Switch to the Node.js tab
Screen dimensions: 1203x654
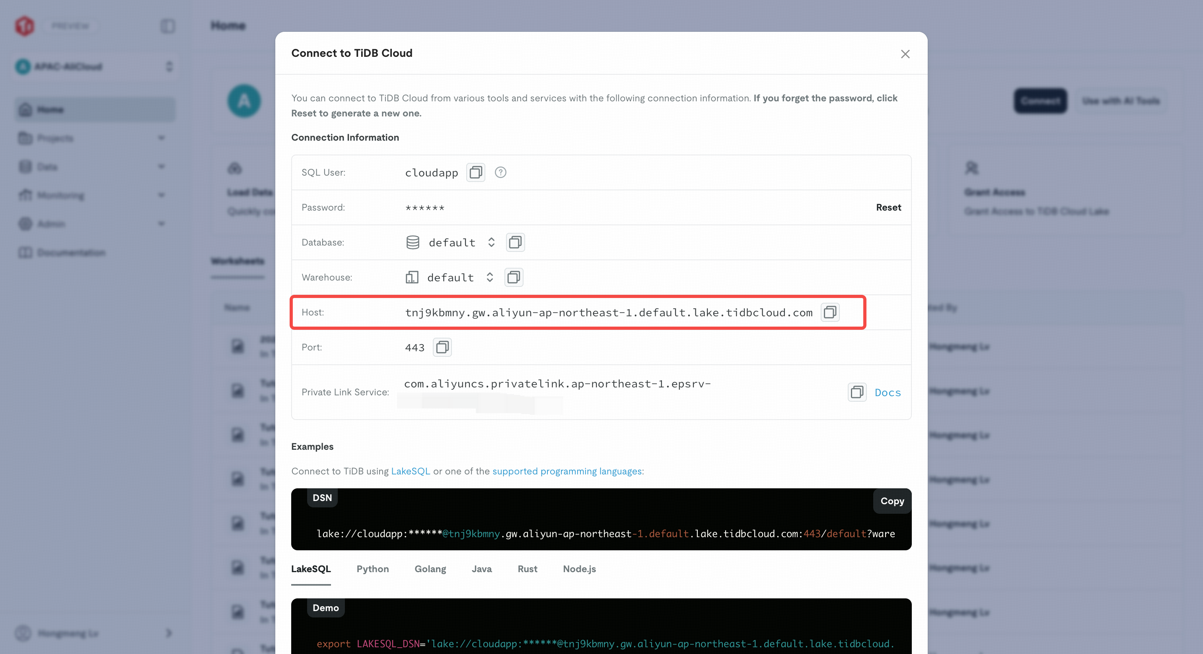(579, 569)
